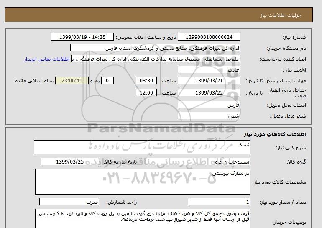The height and width of the screenshot is (228, 322).
Task: Click the goods group field منسوجات و چرم
Action: pyautogui.click(x=198, y=161)
